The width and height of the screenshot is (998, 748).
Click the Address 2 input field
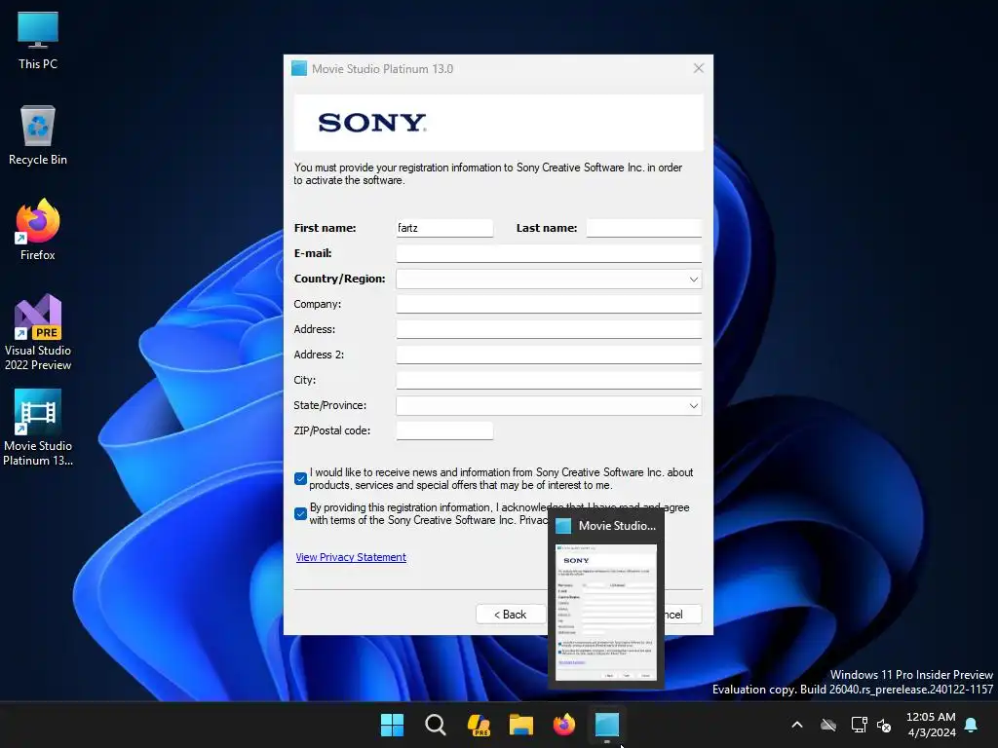tap(549, 355)
